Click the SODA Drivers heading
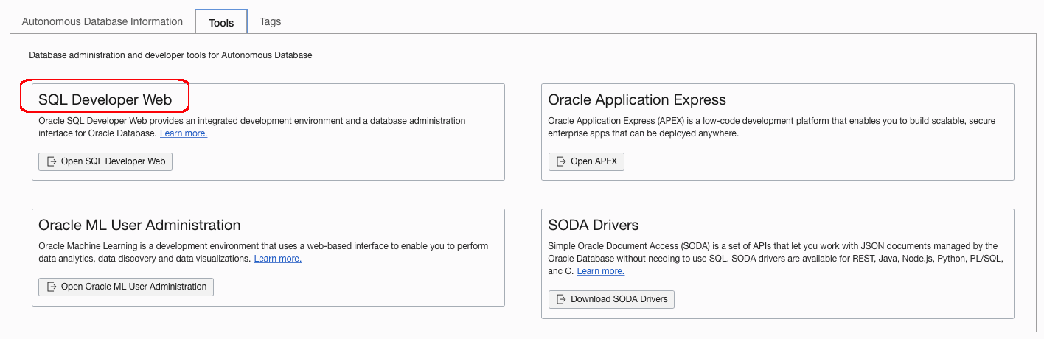The width and height of the screenshot is (1044, 339). [x=594, y=226]
